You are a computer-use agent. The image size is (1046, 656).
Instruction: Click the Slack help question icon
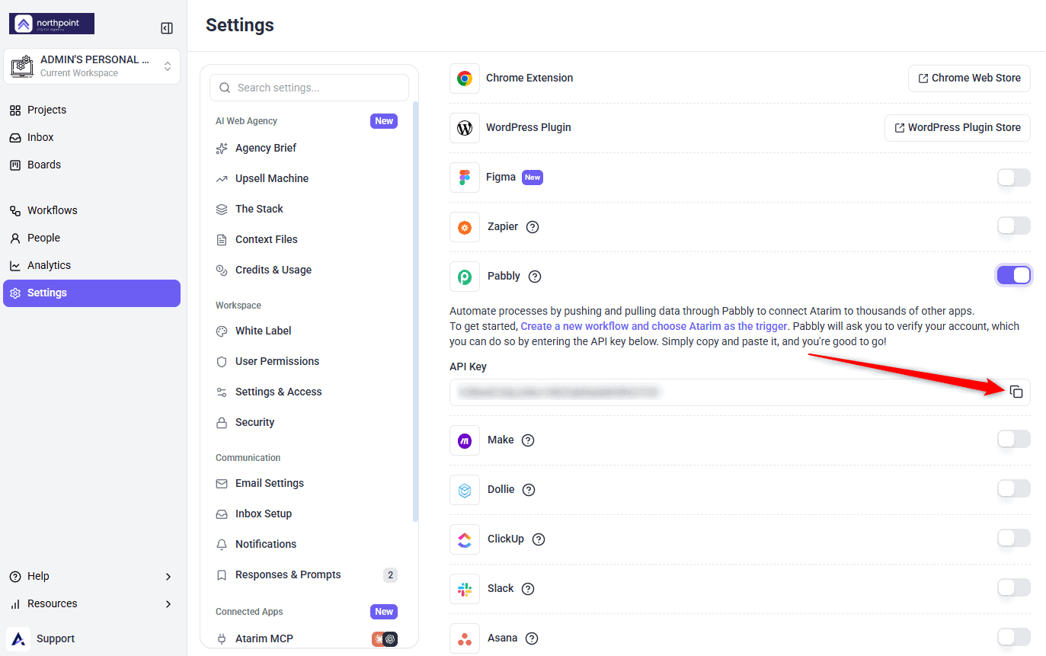pyautogui.click(x=528, y=588)
